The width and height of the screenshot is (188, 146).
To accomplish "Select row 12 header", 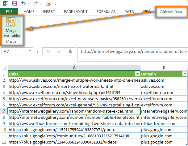I will point(4,142).
